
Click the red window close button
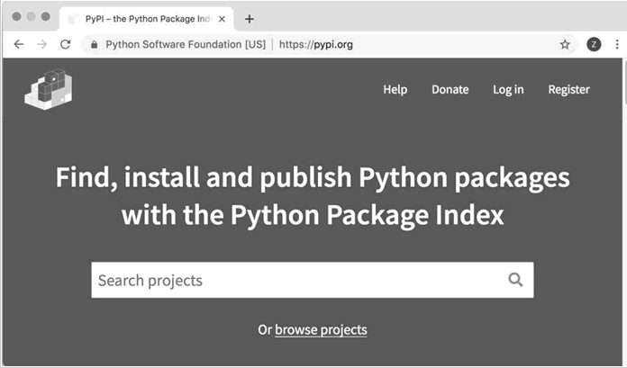coord(16,16)
